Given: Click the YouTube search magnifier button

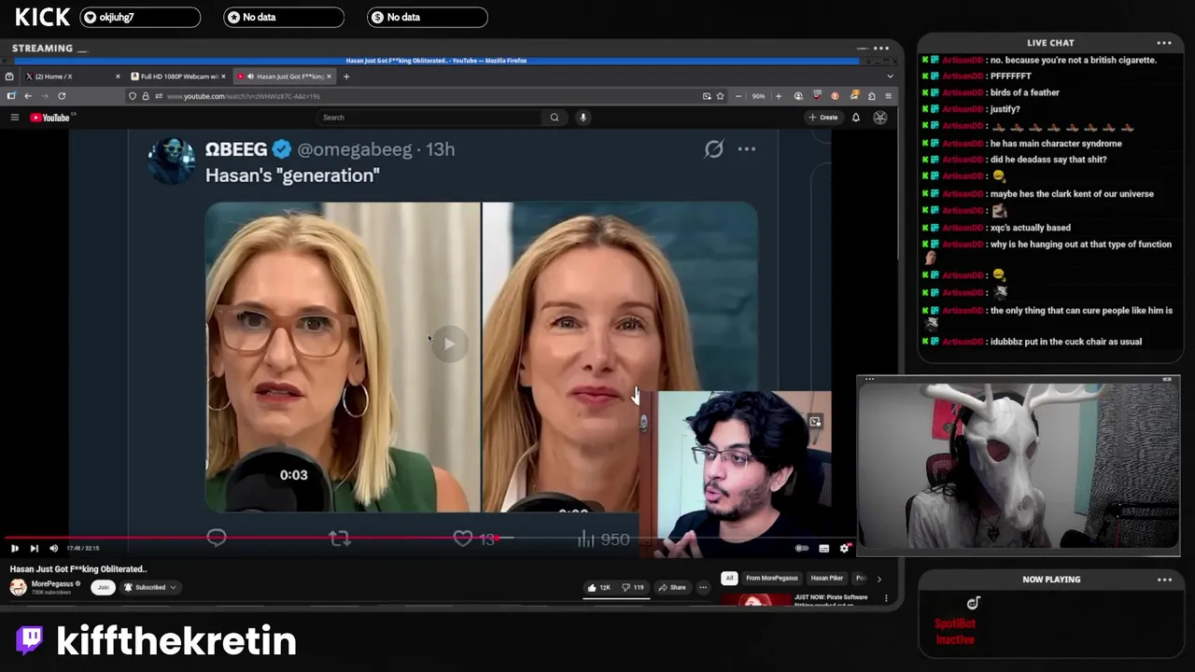Looking at the screenshot, I should coord(555,118).
